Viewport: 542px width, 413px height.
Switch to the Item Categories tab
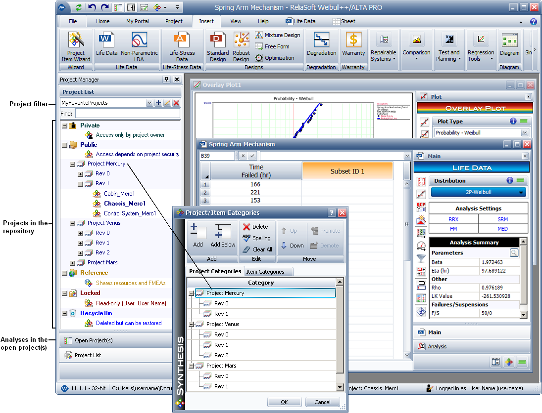pyautogui.click(x=265, y=272)
